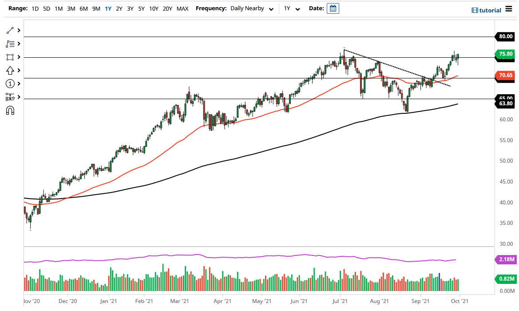Select the rectangle drawing tool

[10, 57]
